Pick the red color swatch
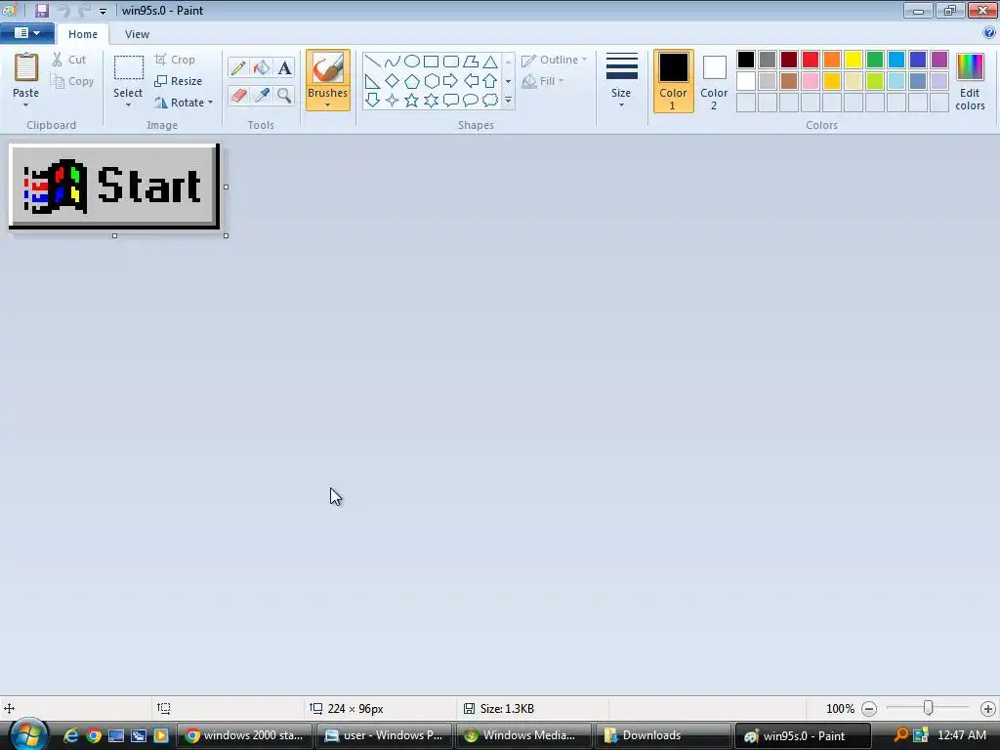The width and height of the screenshot is (1000, 750). (811, 60)
